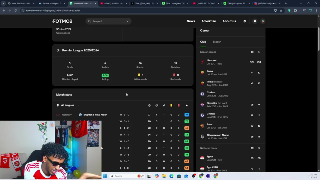Switch to the Club career tab
This screenshot has width=320, height=180.
point(203,42)
